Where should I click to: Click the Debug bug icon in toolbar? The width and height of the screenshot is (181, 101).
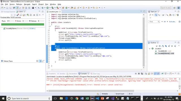click(x=43, y=8)
